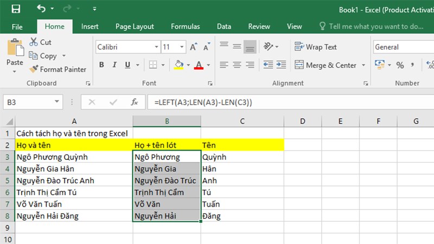Expand the Merge & Center dropdown arrow

point(363,65)
